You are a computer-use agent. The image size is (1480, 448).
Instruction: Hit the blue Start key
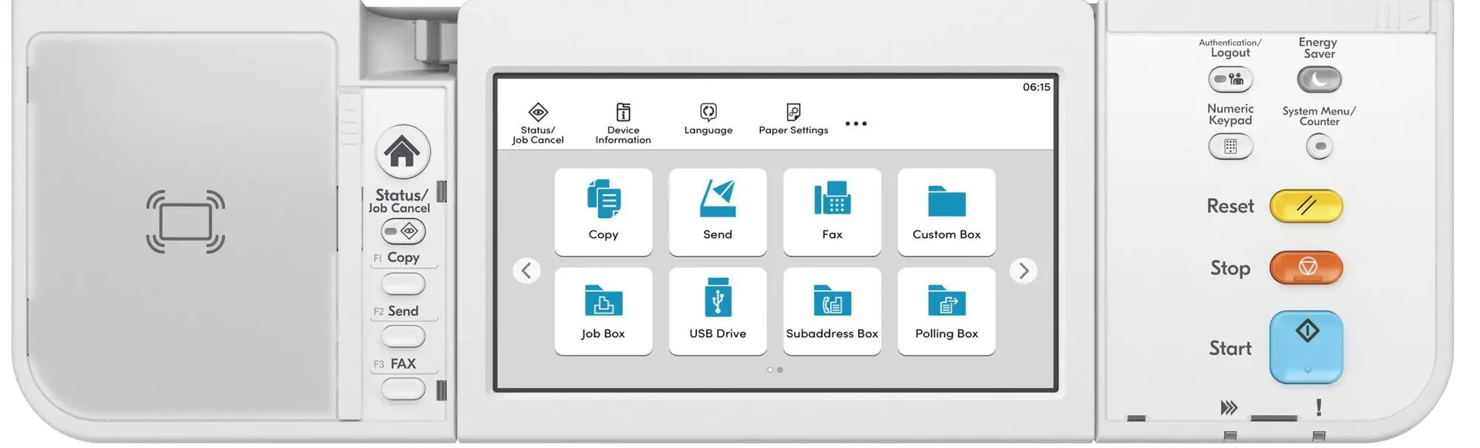[x=1306, y=347]
